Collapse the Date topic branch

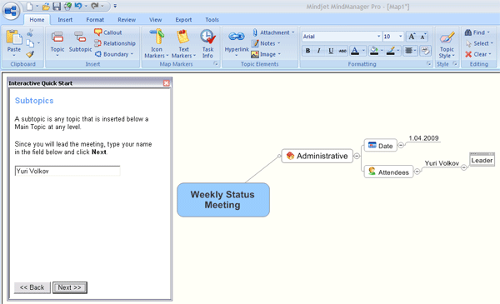(401, 145)
